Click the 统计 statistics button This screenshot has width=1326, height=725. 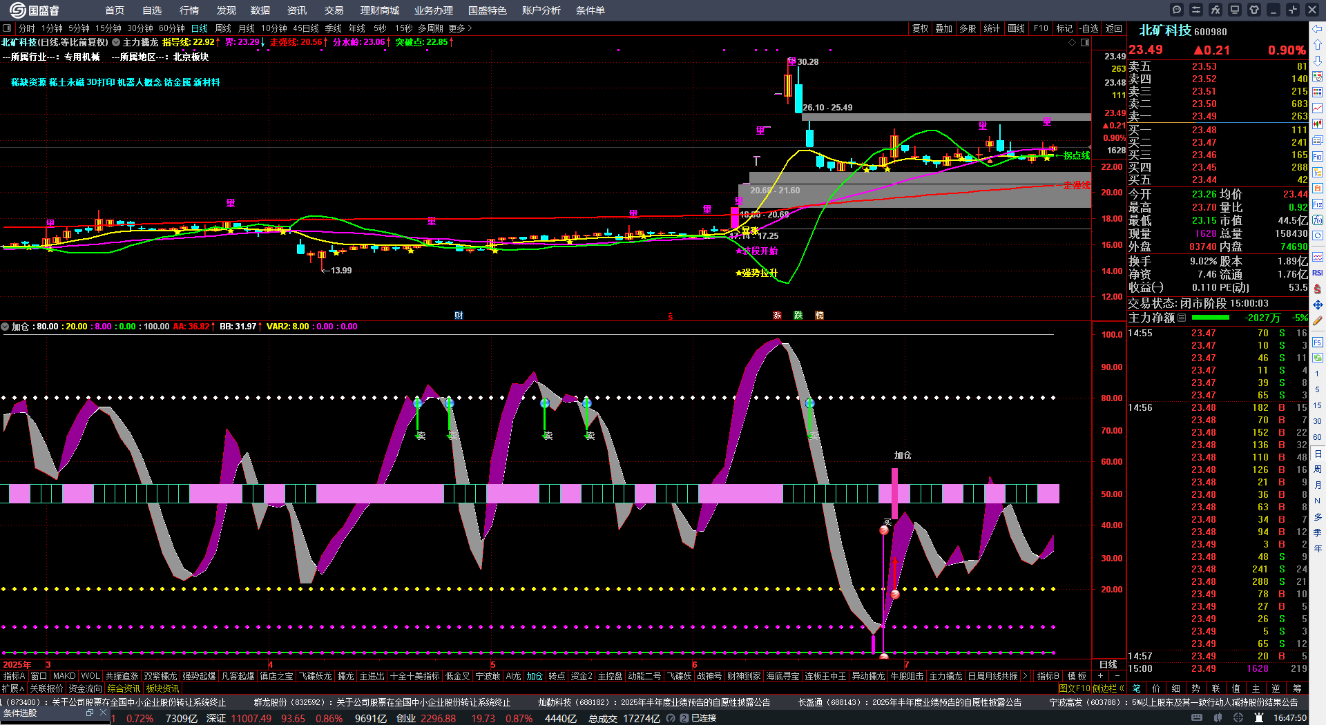tap(992, 28)
